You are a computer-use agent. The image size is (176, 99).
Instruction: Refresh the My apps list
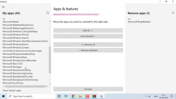pyautogui.click(x=48, y=13)
